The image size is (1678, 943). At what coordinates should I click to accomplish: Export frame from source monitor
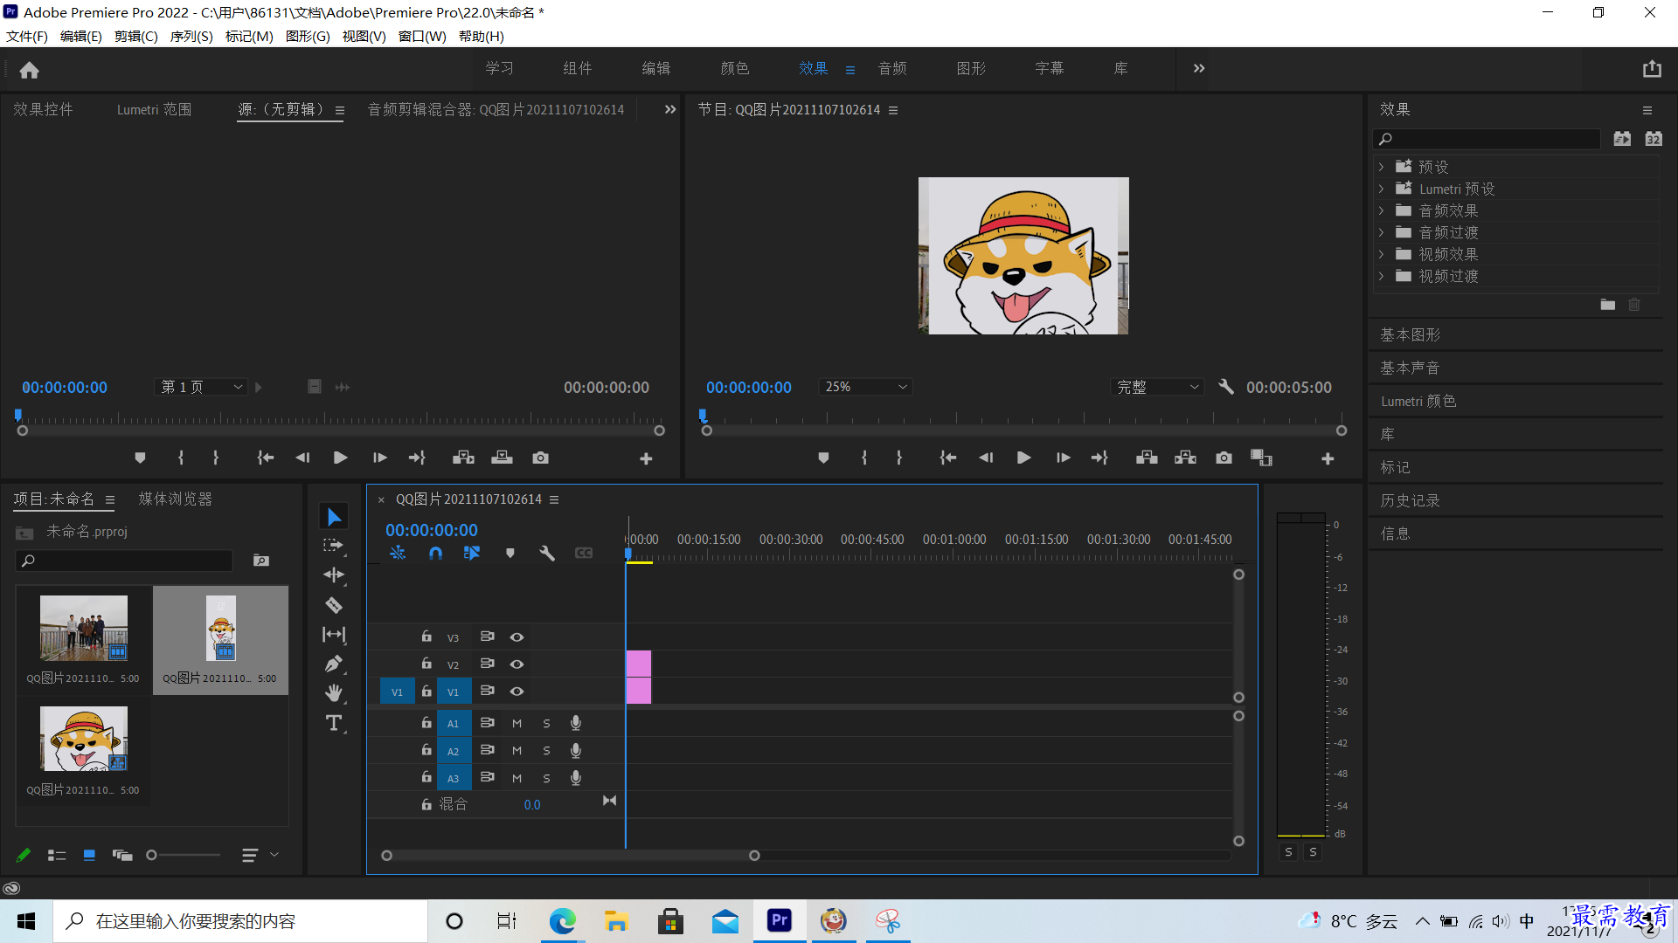coord(540,458)
